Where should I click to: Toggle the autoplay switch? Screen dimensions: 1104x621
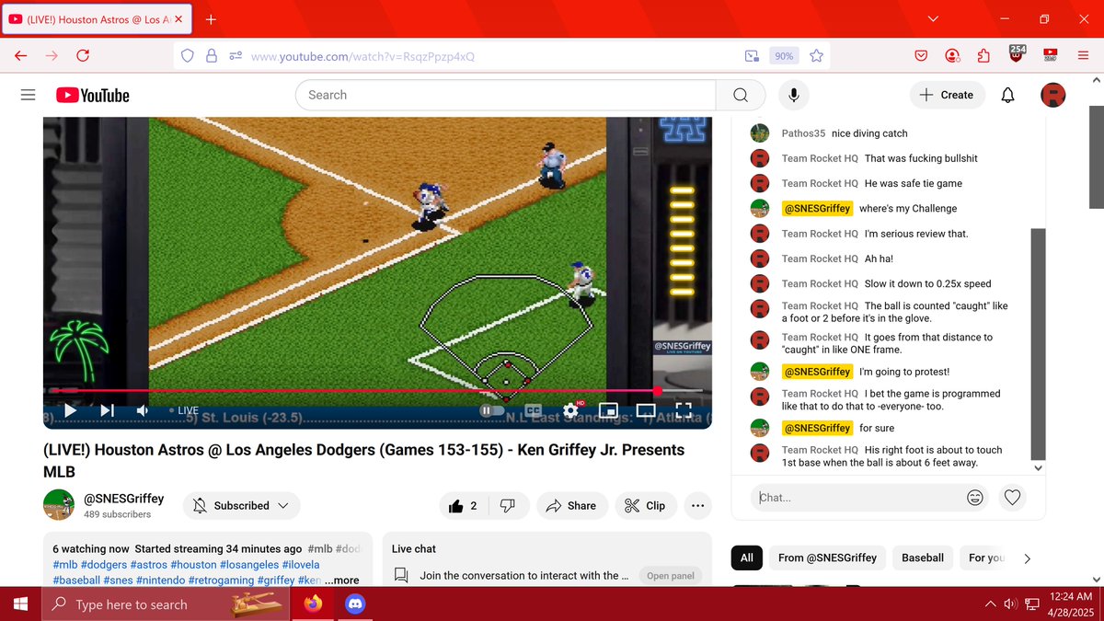pyautogui.click(x=492, y=410)
